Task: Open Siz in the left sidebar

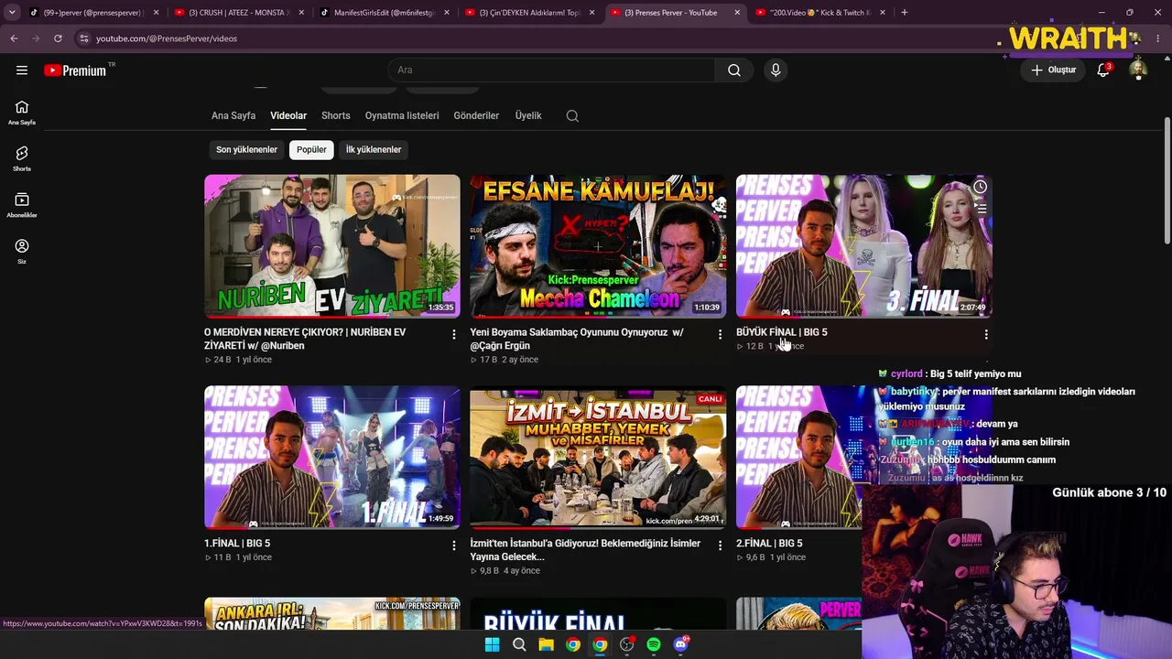Action: [22, 252]
